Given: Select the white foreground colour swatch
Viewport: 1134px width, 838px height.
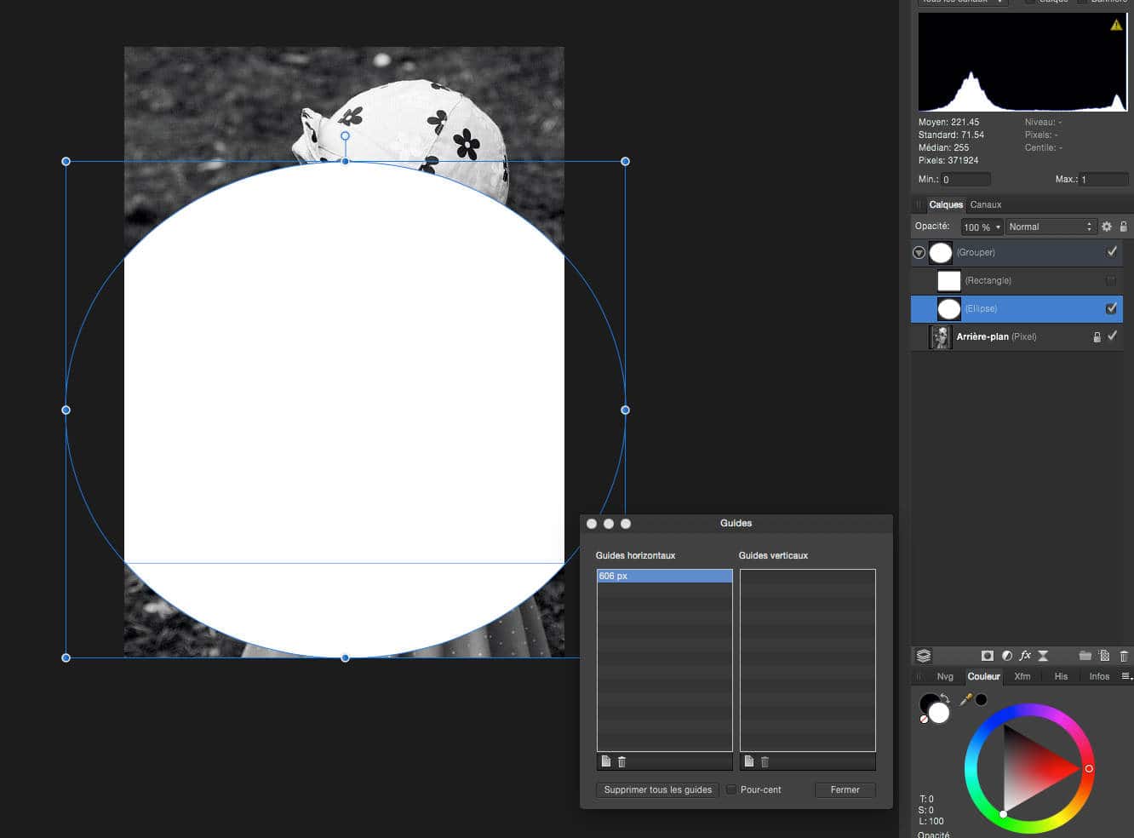Looking at the screenshot, I should [x=939, y=714].
